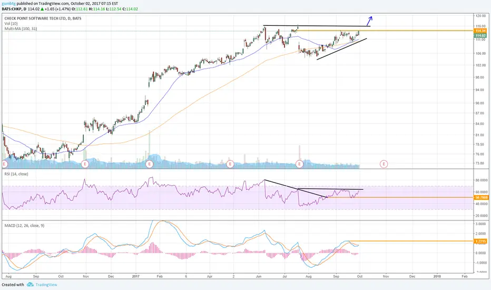Select the MACD (12, 26, close, 9) label
The height and width of the screenshot is (290, 491).
pos(24,226)
